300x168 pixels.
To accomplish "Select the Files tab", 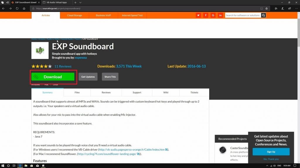I will 77,92.
